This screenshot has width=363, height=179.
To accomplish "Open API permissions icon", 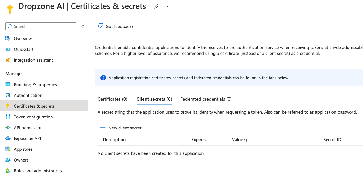I will click(x=8, y=128).
